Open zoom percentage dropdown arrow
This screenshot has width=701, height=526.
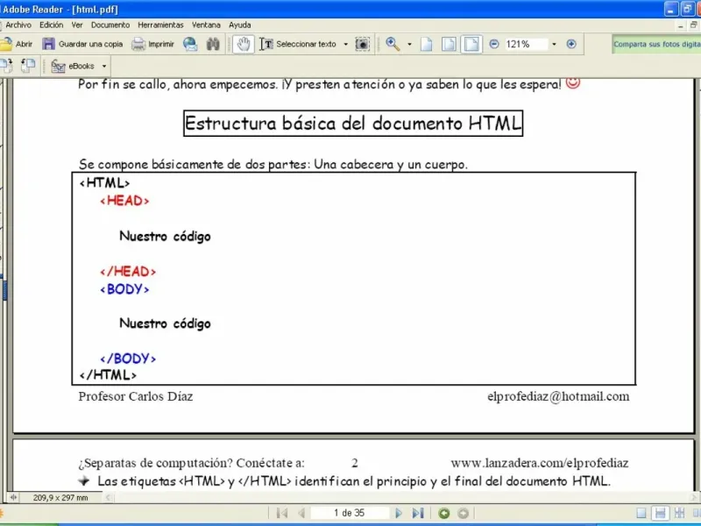click(554, 44)
